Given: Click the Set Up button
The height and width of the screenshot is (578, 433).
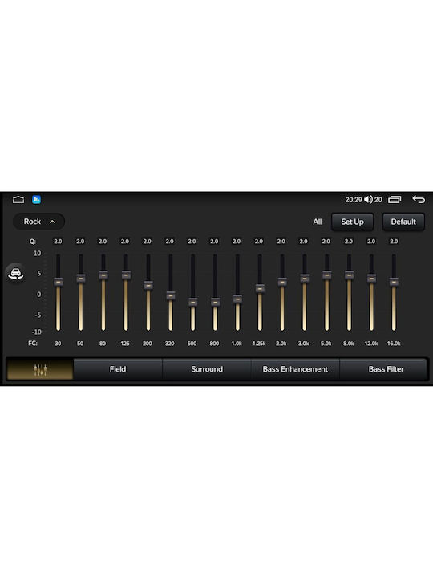Looking at the screenshot, I should tap(352, 222).
